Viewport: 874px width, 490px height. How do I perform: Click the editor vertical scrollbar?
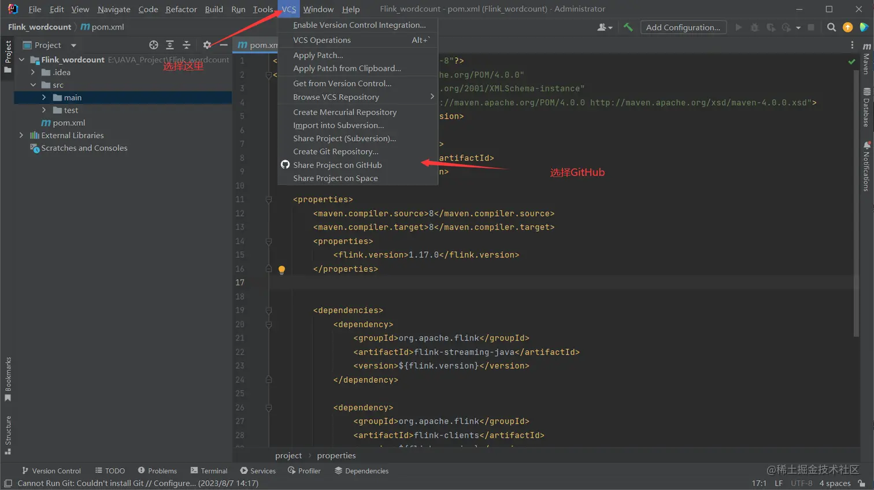tap(856, 202)
